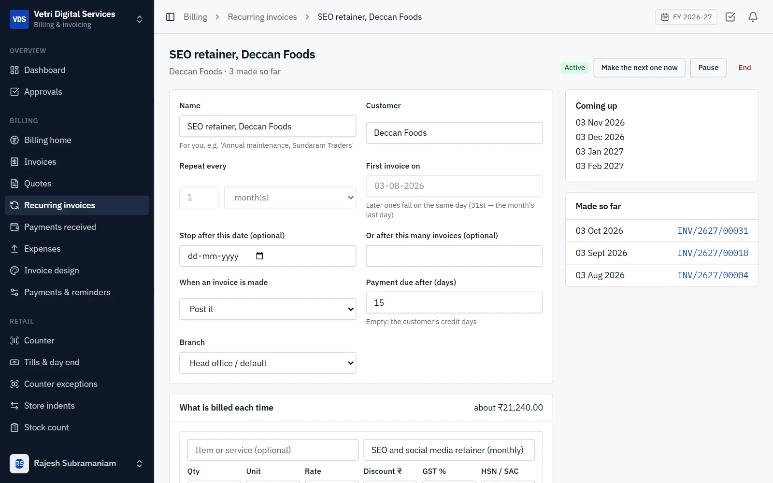This screenshot has width=773, height=483.
Task: Open Approvals in the sidebar
Action: pos(77,92)
